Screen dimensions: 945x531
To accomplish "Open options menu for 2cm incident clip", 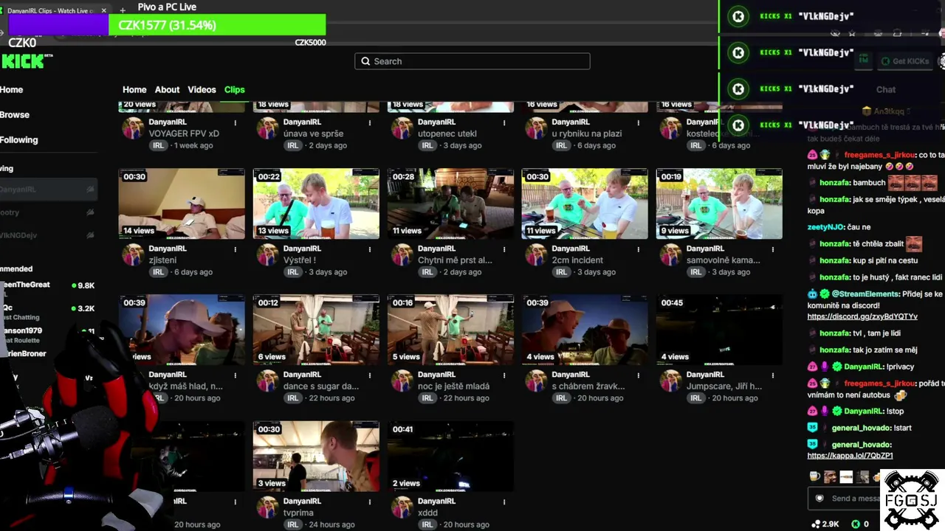I will (639, 249).
